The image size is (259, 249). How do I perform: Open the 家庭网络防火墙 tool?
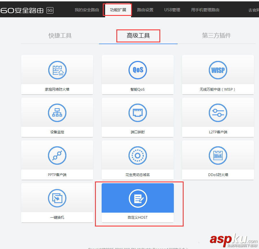57,74
